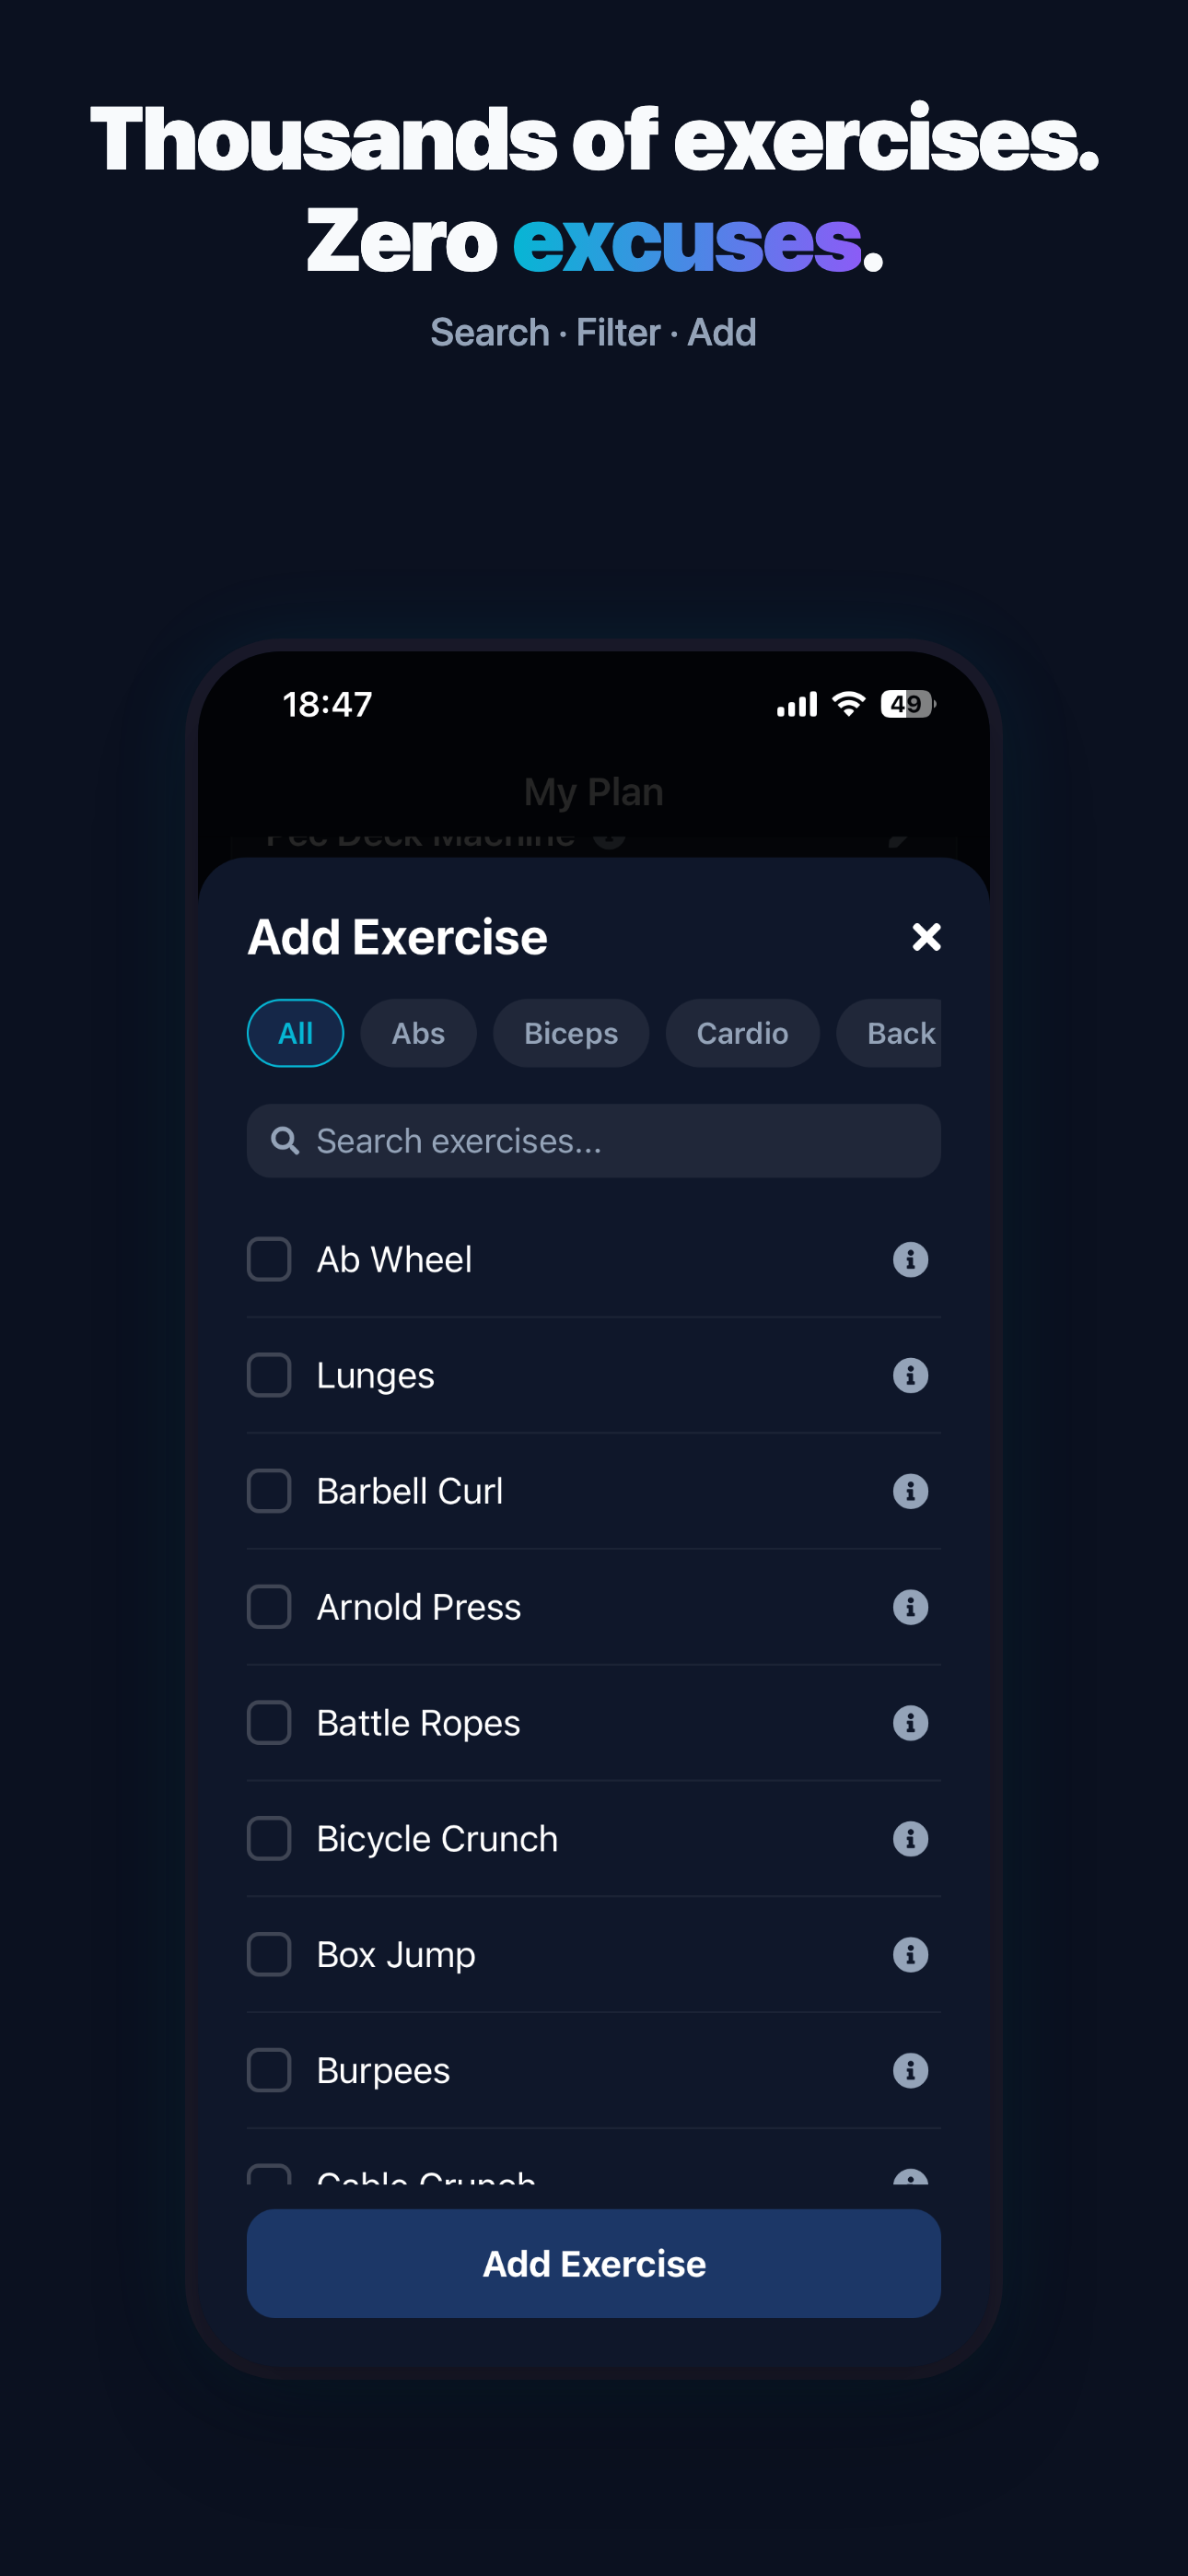View details about Lunges

click(x=911, y=1375)
